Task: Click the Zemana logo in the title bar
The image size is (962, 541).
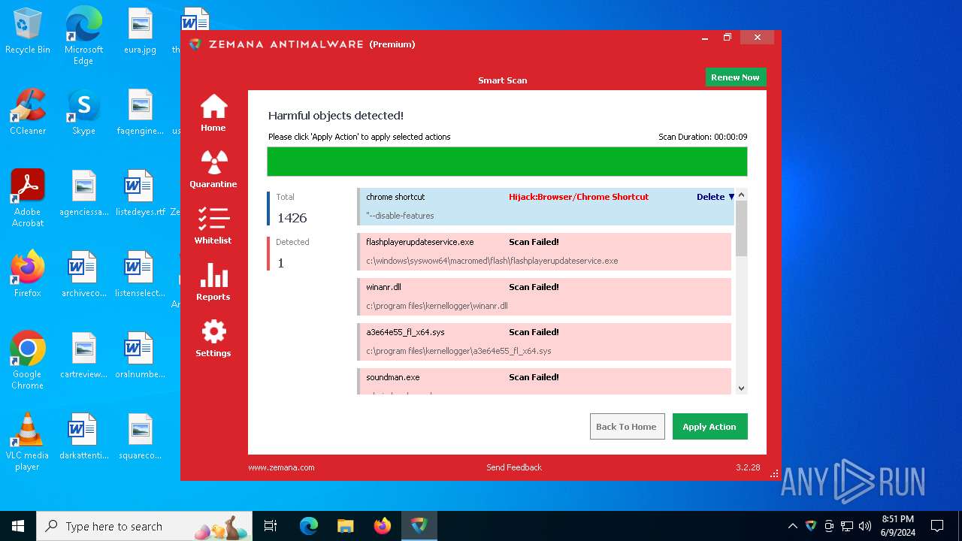Action: pyautogui.click(x=195, y=44)
